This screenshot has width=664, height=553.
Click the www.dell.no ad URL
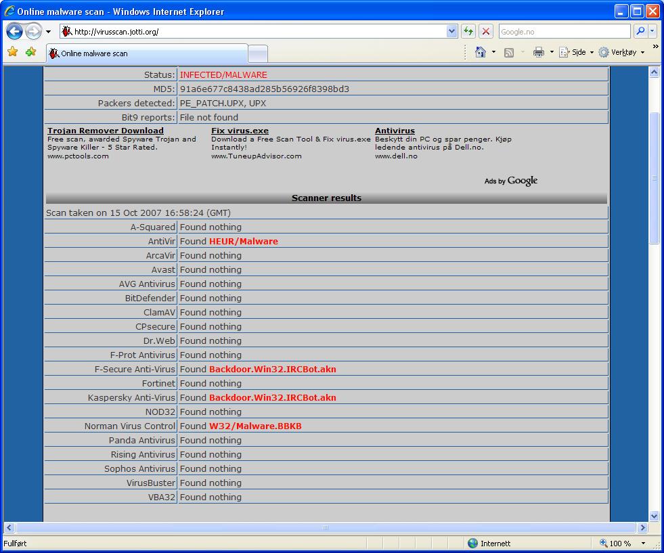396,156
